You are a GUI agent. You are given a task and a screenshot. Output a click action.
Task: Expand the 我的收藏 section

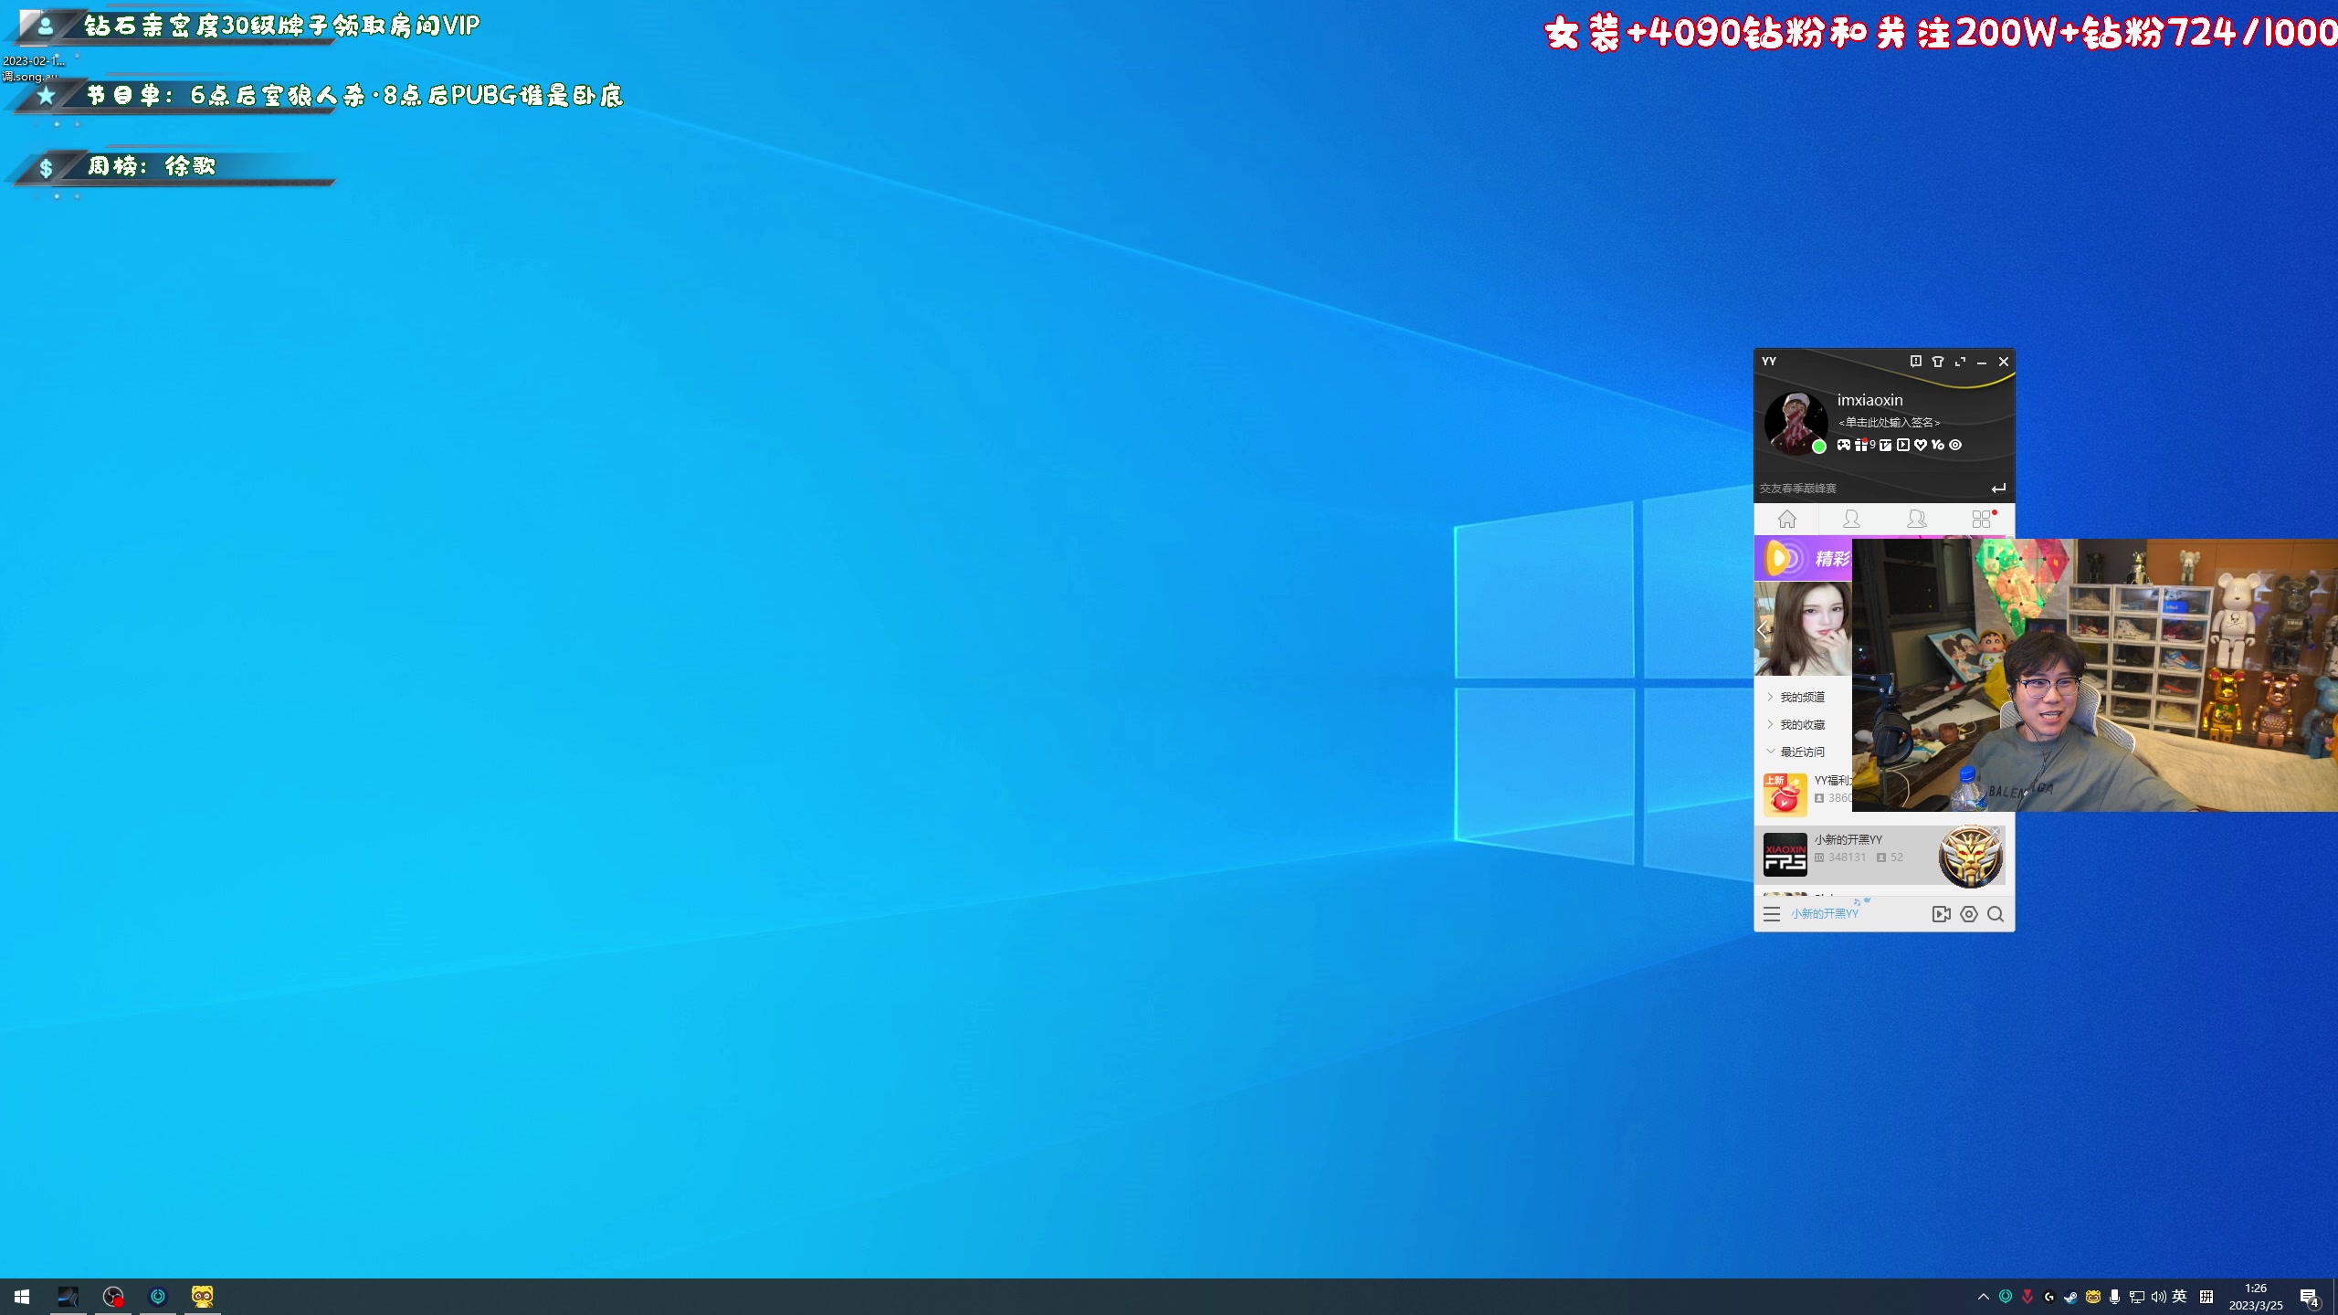pos(1801,724)
